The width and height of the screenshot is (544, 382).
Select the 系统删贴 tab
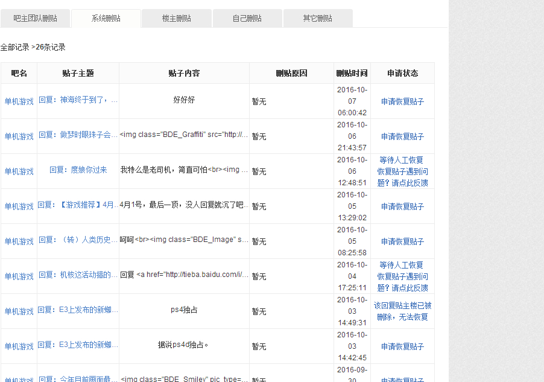point(106,18)
